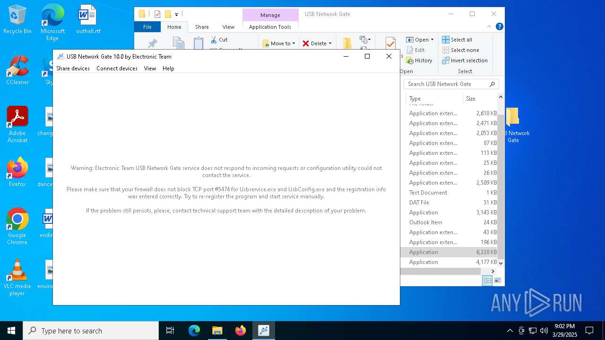
Task: Click the New folder icon in the ribbon
Action: click(347, 43)
